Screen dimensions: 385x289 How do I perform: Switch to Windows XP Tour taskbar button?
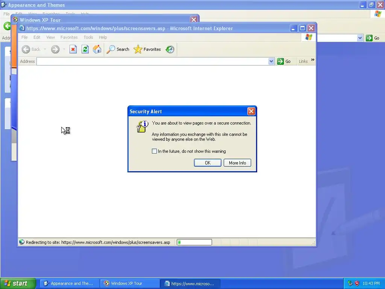click(x=130, y=283)
